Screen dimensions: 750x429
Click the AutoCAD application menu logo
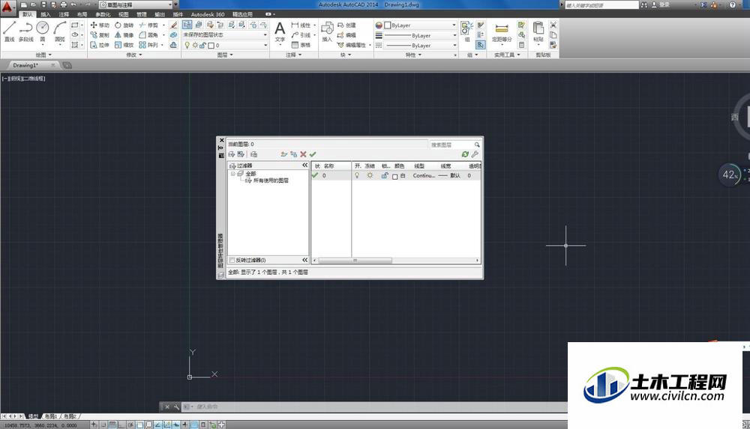click(x=7, y=7)
